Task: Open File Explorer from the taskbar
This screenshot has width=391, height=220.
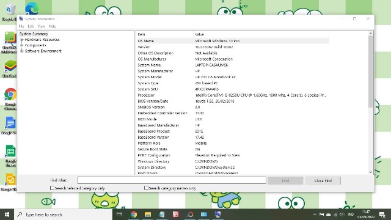Action: pyautogui.click(x=148, y=215)
